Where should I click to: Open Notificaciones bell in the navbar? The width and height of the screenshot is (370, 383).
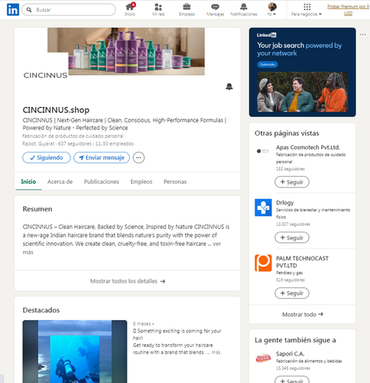tap(244, 10)
